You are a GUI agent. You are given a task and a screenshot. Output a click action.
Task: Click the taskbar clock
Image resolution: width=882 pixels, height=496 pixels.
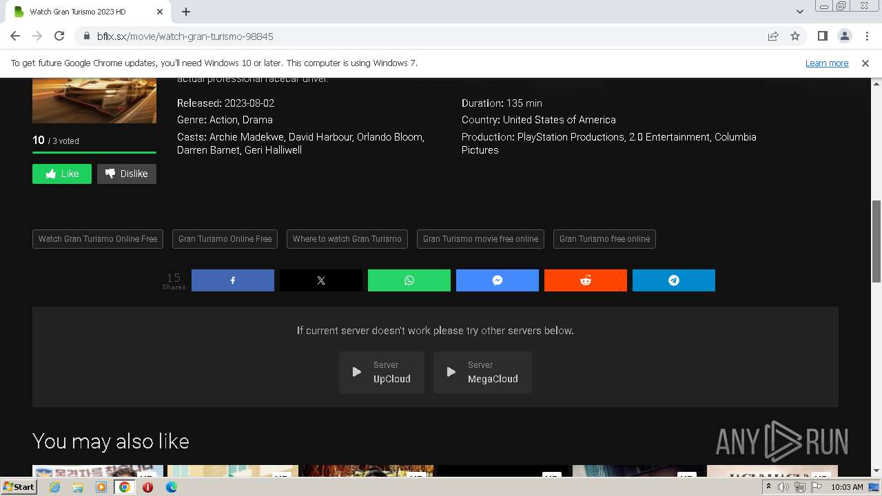click(847, 487)
